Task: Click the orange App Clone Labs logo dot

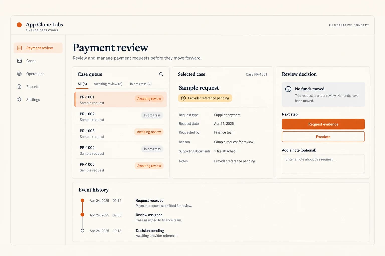Action: (19, 25)
